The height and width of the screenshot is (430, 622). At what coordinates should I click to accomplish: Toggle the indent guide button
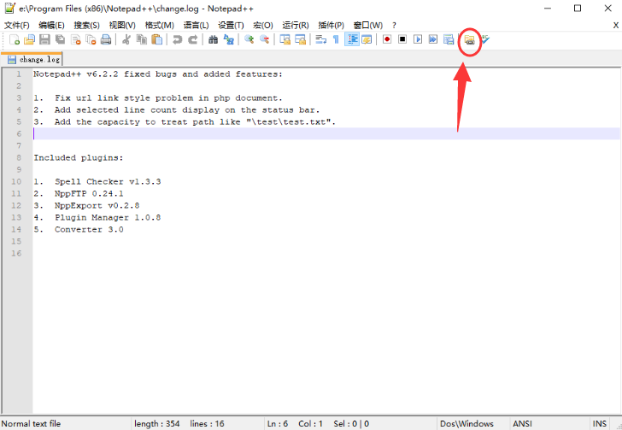tap(352, 39)
